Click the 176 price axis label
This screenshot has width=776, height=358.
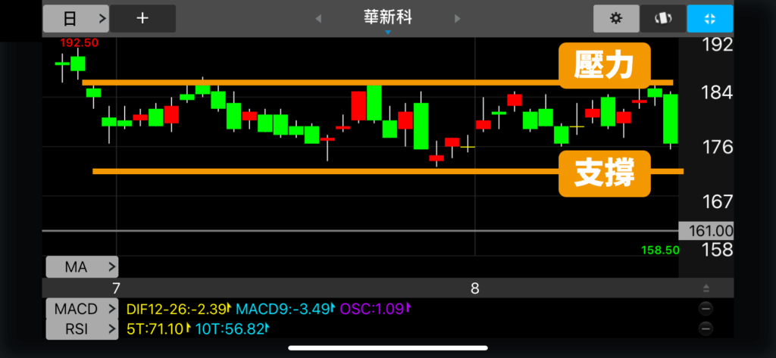[718, 147]
